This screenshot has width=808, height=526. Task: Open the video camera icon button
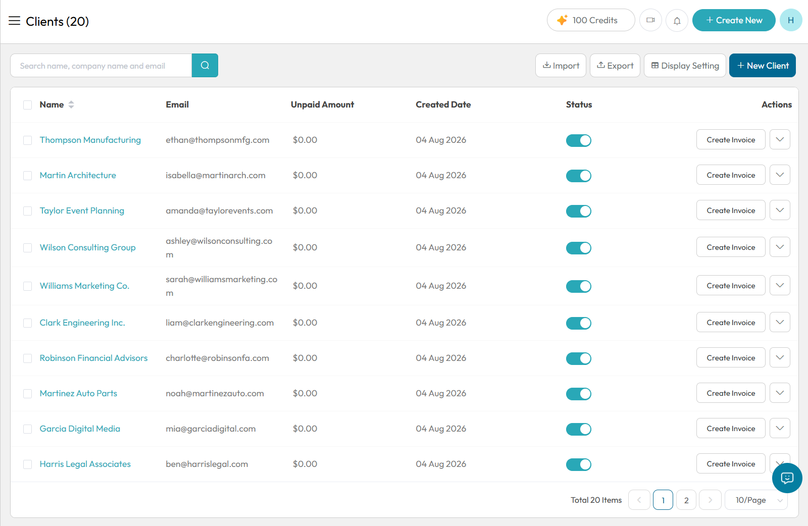[650, 20]
